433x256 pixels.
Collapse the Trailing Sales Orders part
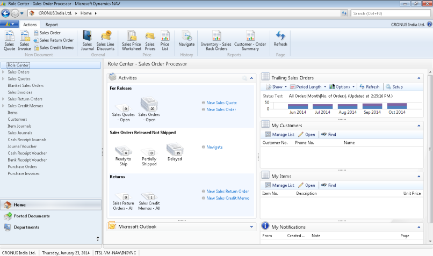pyautogui.click(x=418, y=78)
